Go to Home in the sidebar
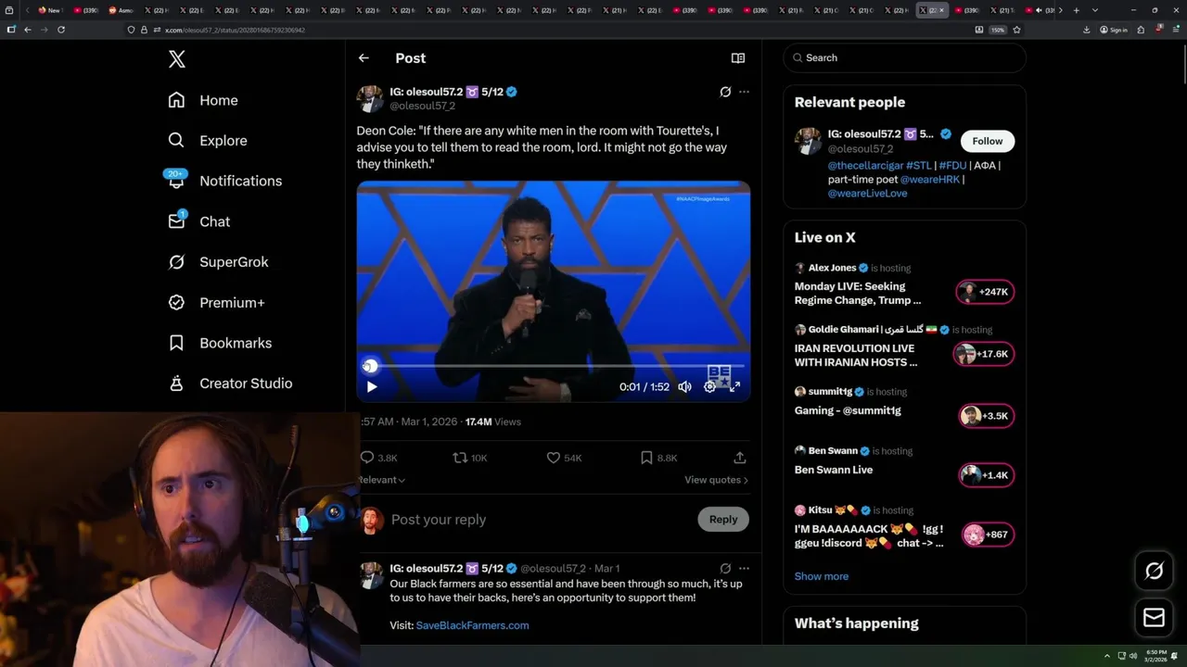The width and height of the screenshot is (1187, 667). pyautogui.click(x=203, y=100)
